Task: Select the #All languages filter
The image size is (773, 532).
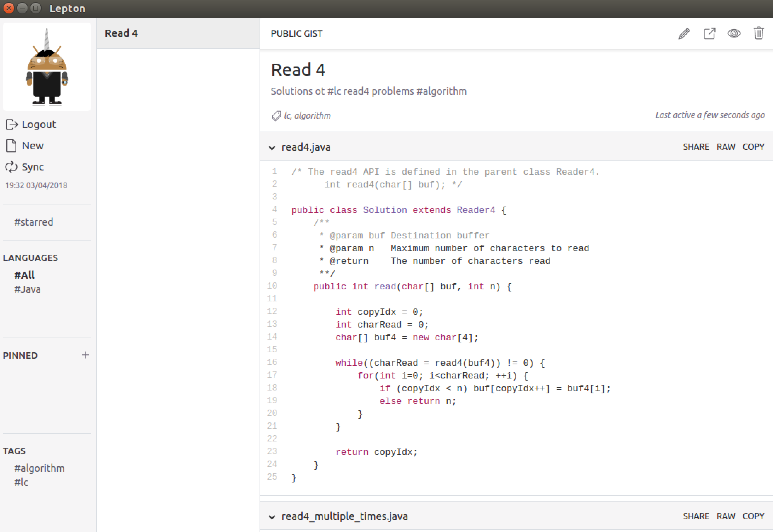Action: click(24, 275)
